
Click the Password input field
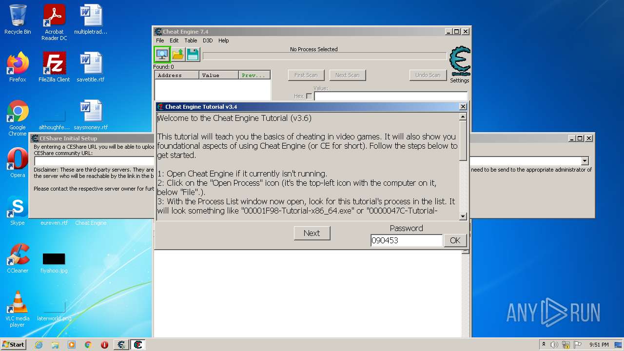click(x=407, y=240)
